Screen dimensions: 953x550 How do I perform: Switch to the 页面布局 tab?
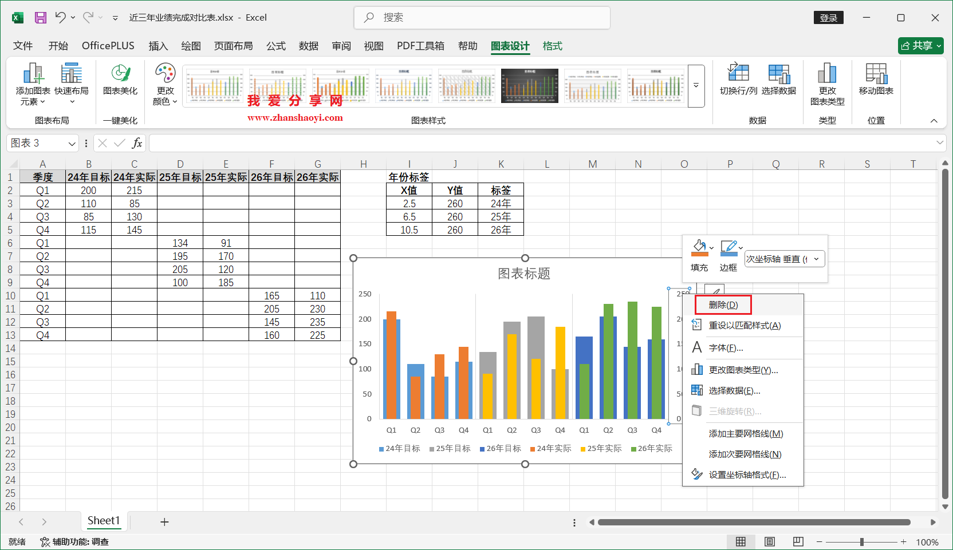click(234, 46)
